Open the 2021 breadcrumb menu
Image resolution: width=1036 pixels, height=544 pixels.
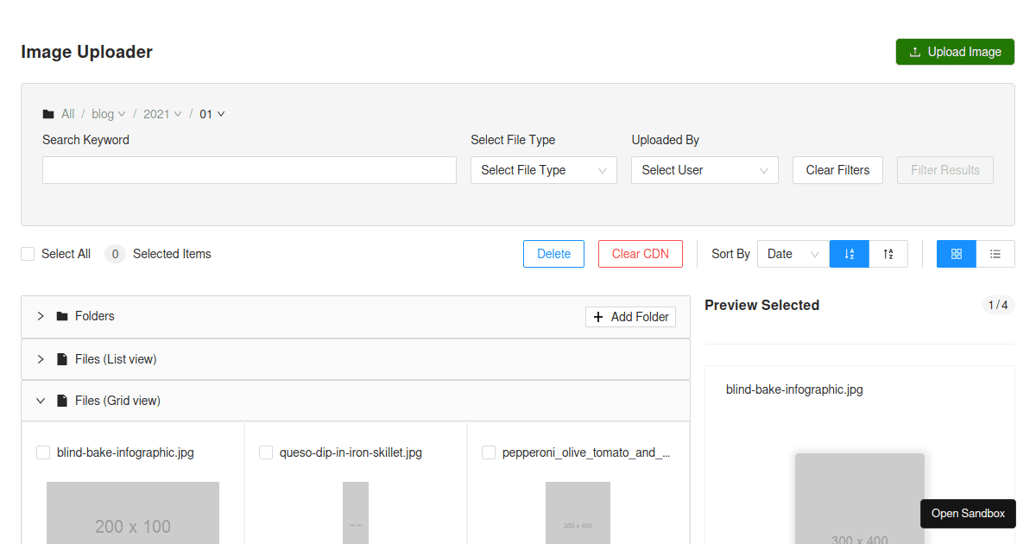click(x=162, y=114)
